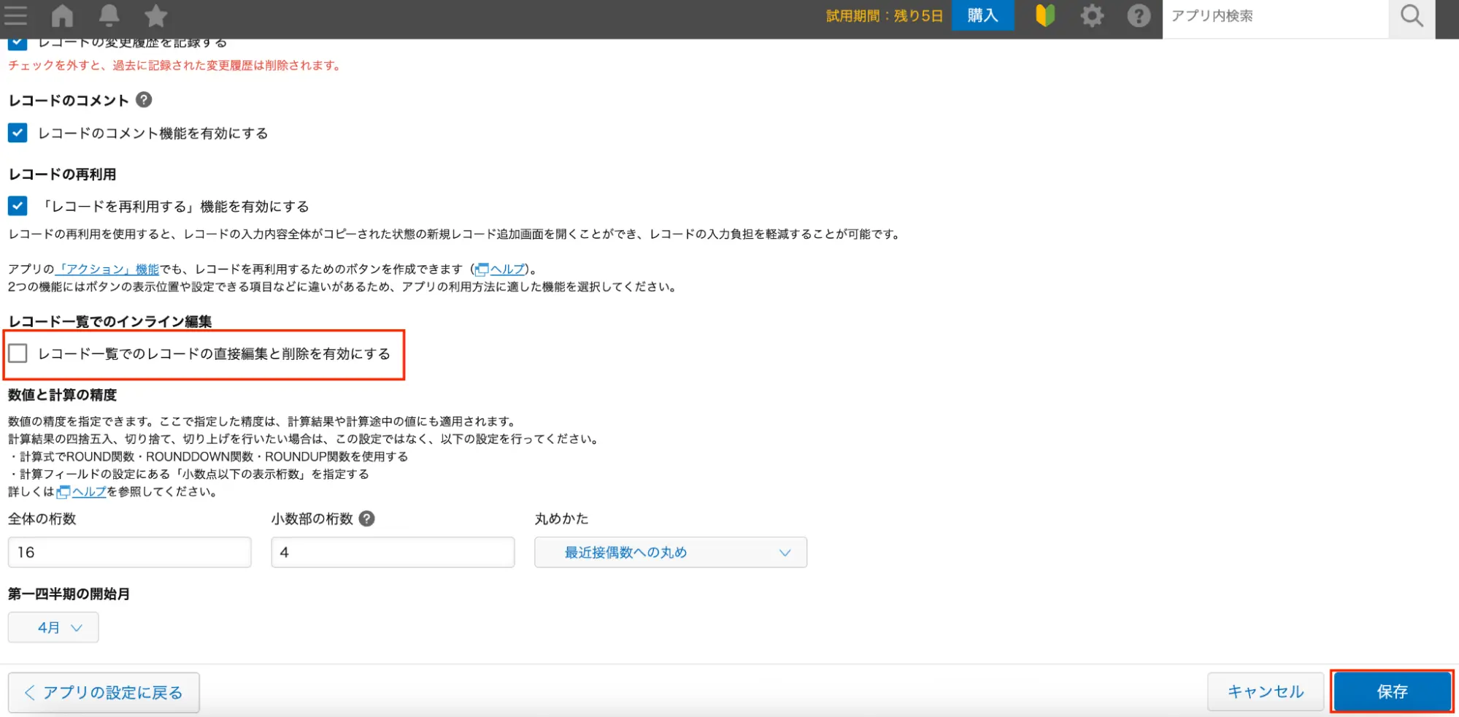Open the beginner's guide leaf icon
This screenshot has height=717, width=1459.
[1045, 15]
